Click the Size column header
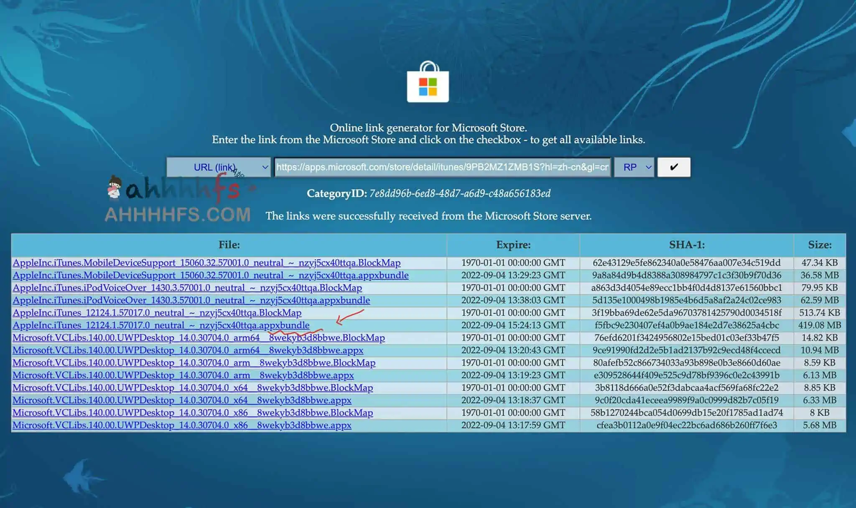856x508 pixels. [x=819, y=245]
